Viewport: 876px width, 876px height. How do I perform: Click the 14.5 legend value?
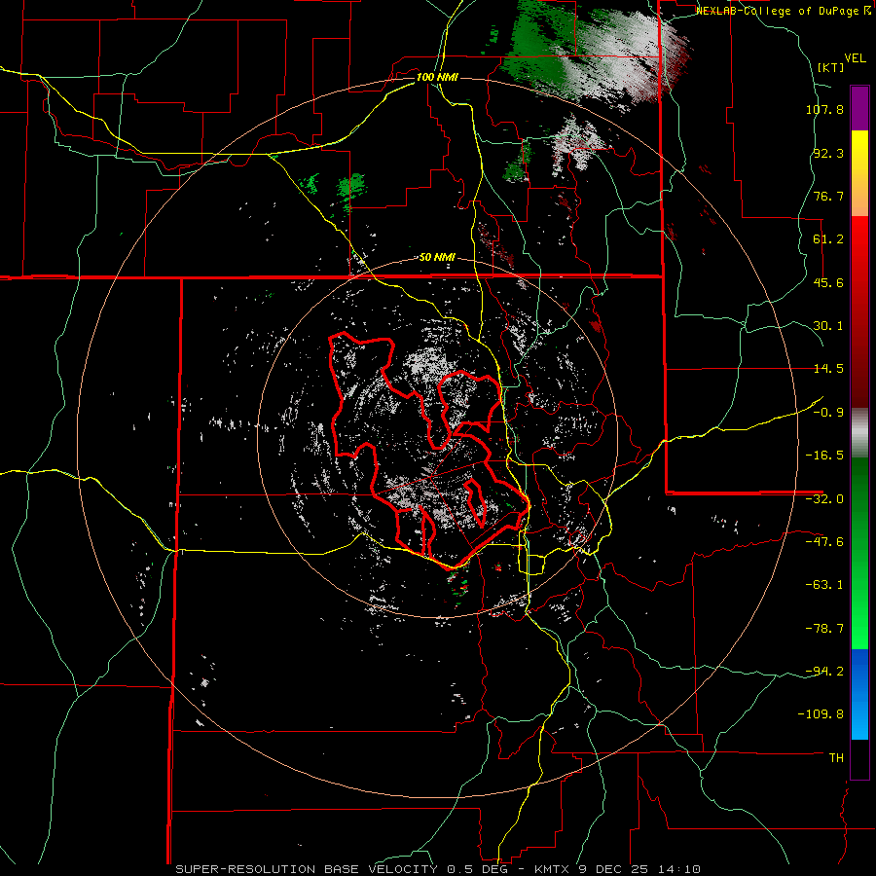click(828, 369)
